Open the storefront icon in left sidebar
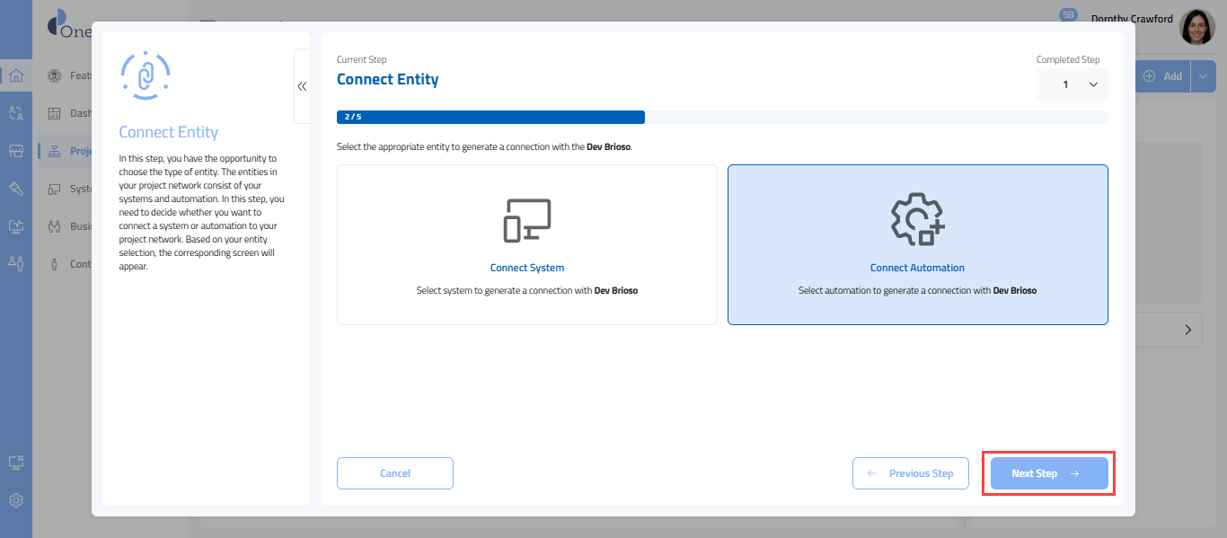 pos(15,151)
